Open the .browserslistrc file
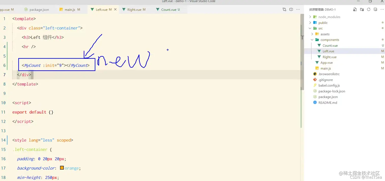385x181 pixels. [329, 74]
